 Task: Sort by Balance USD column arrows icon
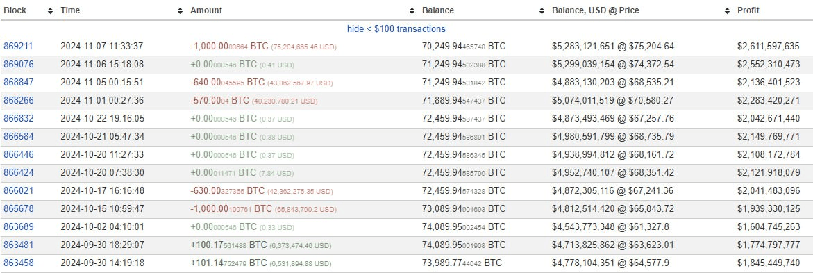[727, 10]
